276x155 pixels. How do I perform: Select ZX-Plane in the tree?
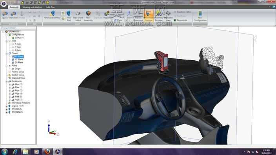(x=19, y=63)
